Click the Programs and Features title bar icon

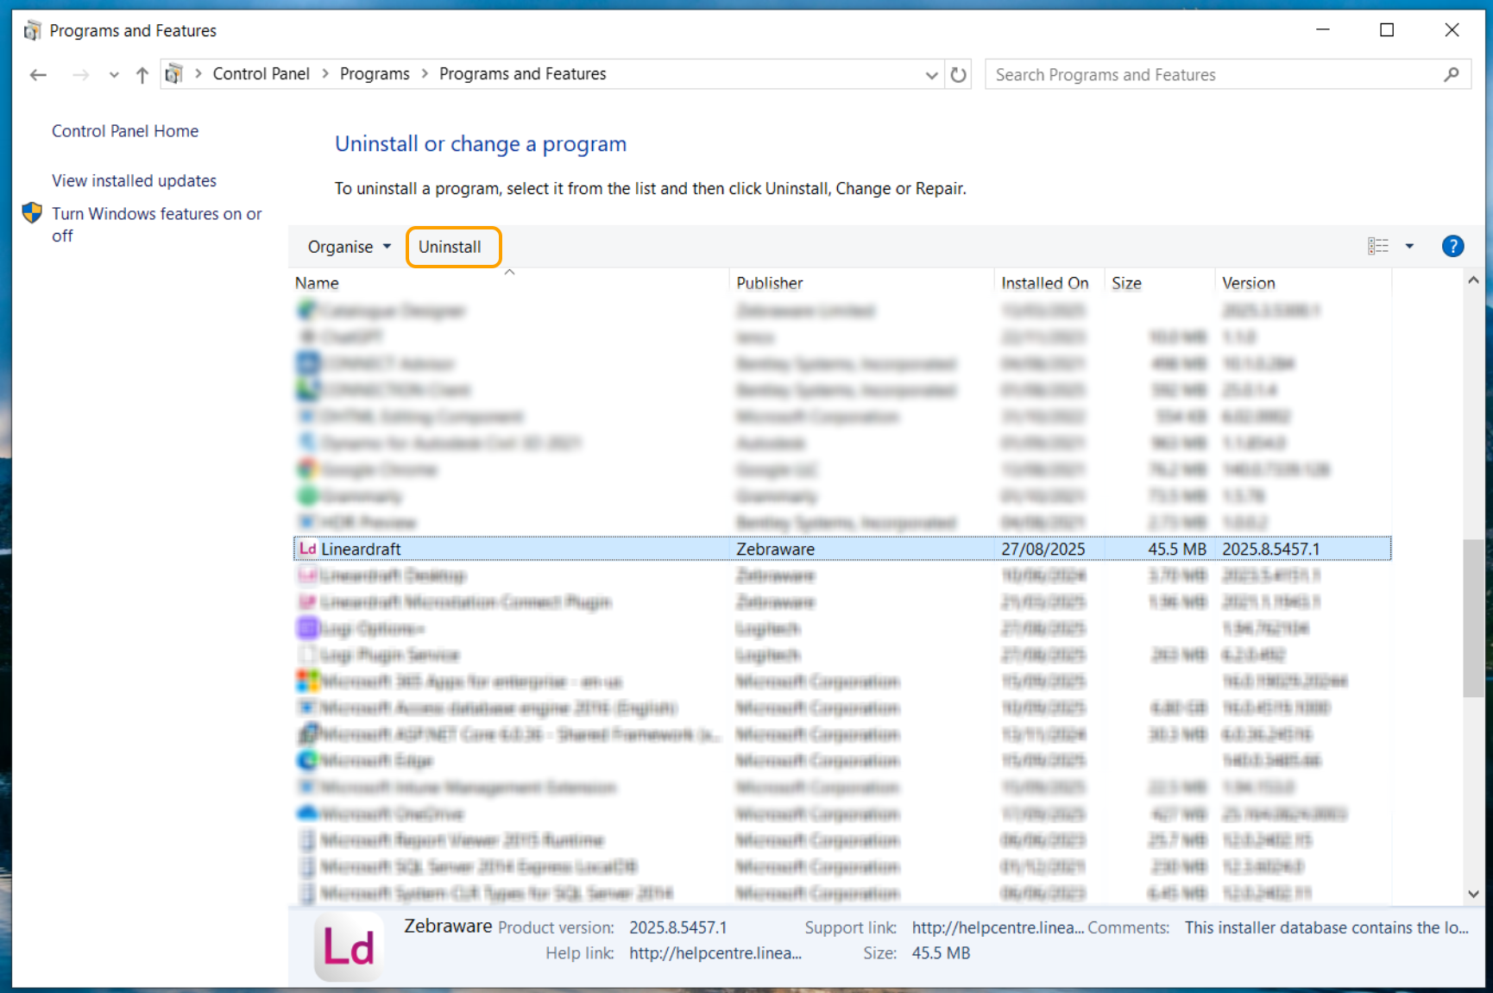click(32, 30)
